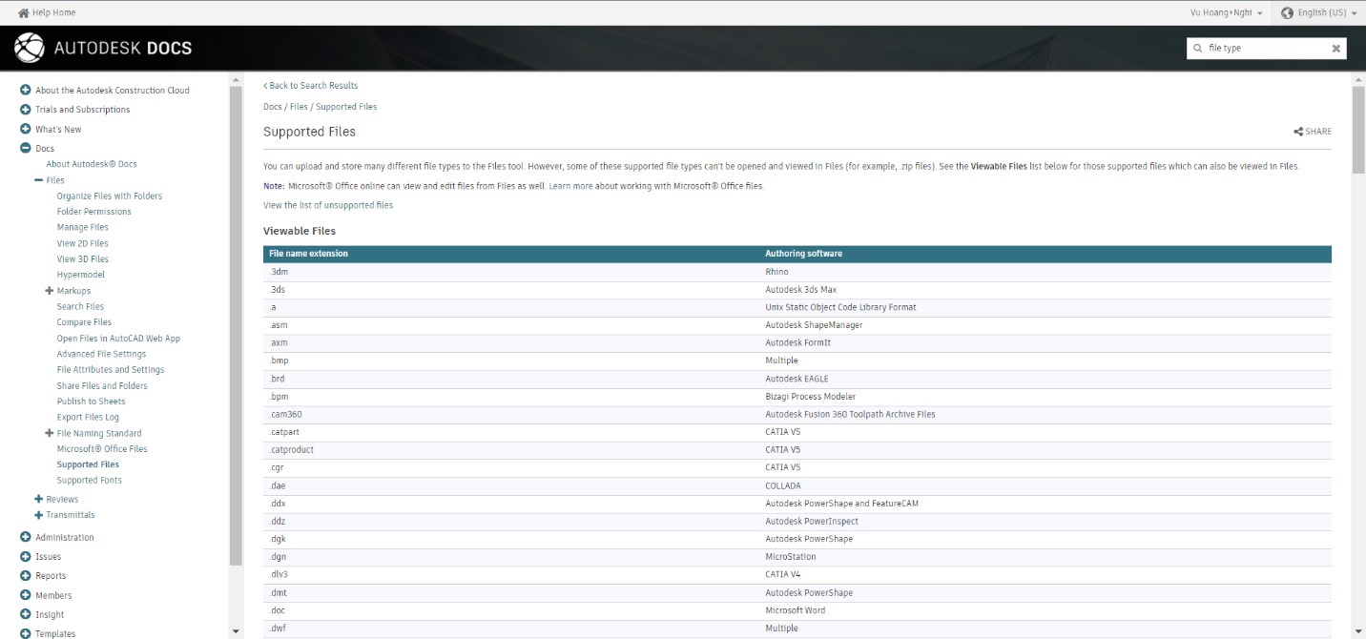Expand File Naming Standard item

click(50, 433)
